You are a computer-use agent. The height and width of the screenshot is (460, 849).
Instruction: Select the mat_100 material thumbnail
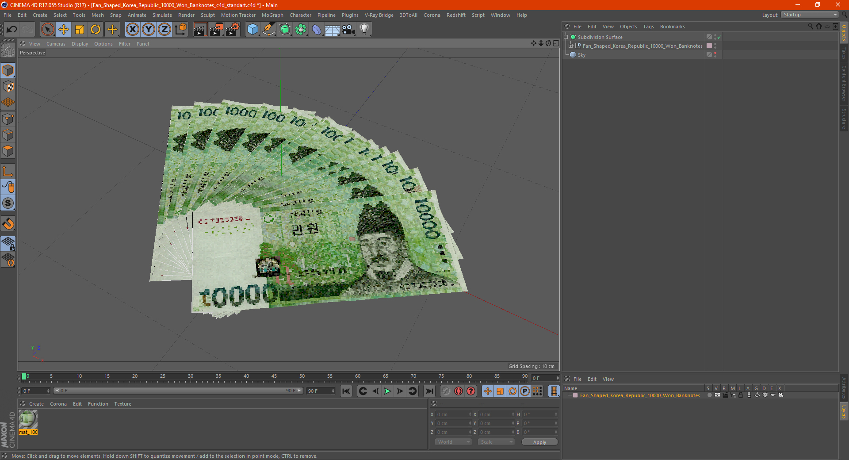(28, 420)
